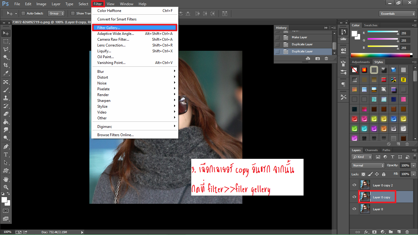Screen dimensions: 418x235
Task: Expand the Distort submenu
Action: point(135,77)
